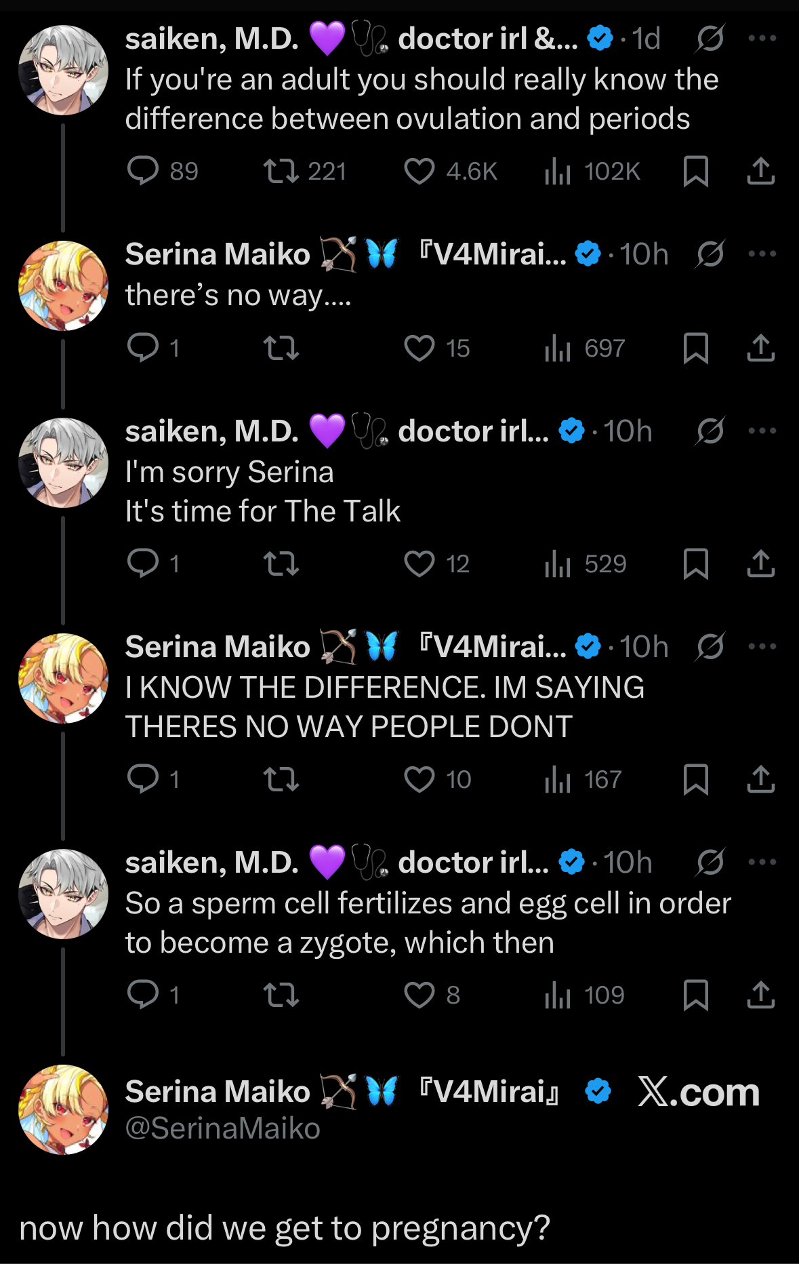Open Grok icon on first saiken tweet
The image size is (799, 1264).
point(710,39)
